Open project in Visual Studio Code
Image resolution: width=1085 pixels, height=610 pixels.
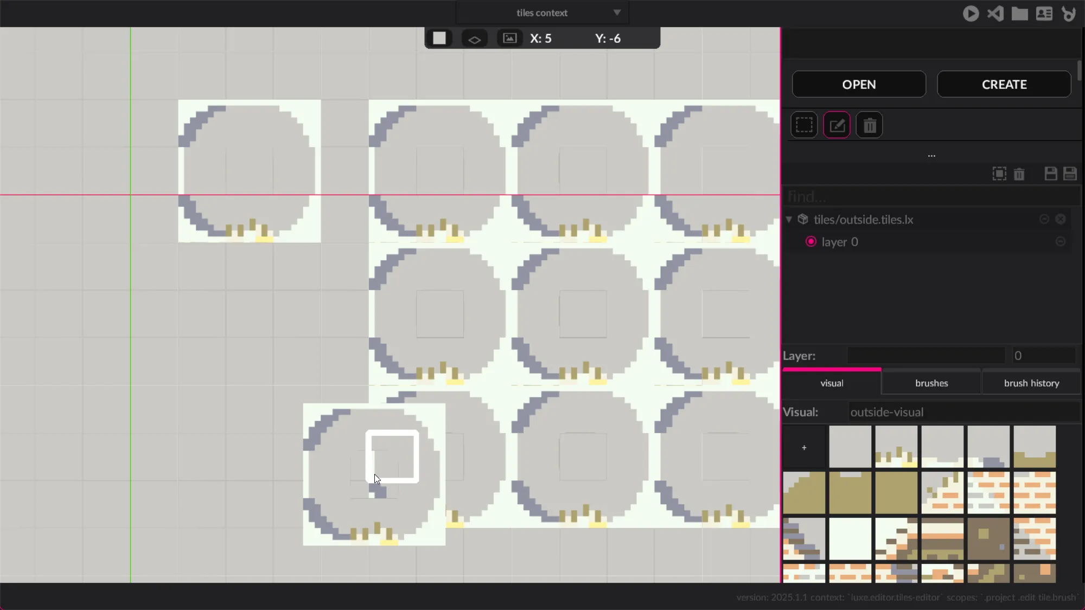point(995,14)
